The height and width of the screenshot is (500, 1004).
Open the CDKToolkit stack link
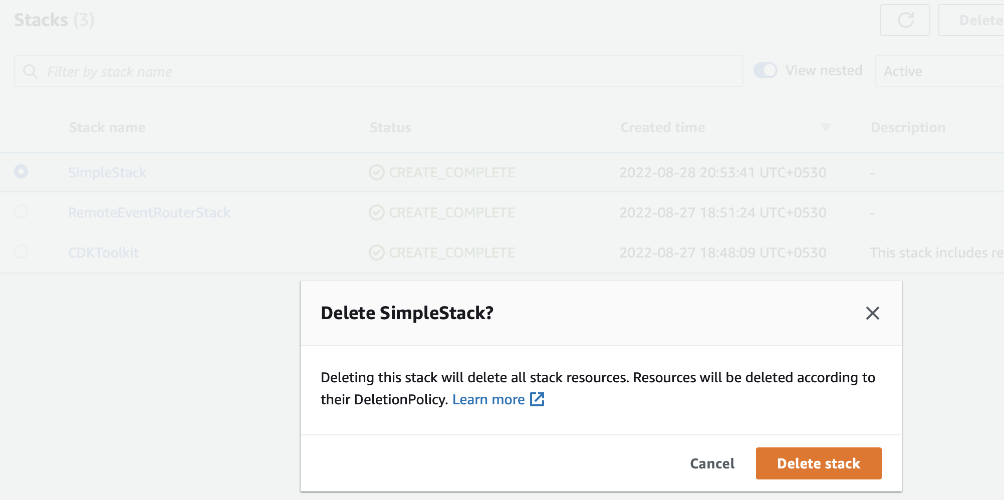click(x=103, y=253)
